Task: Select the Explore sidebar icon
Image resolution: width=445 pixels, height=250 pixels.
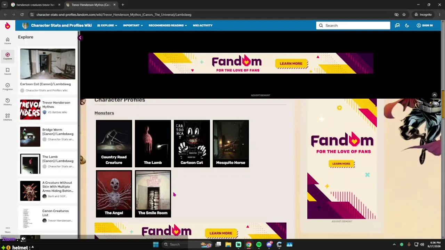Action: (x=7, y=56)
